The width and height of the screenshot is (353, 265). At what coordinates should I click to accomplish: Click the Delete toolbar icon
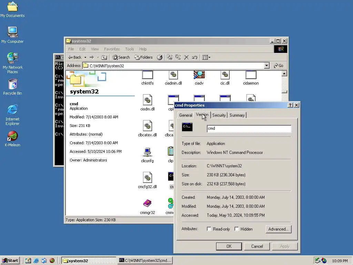(186, 58)
